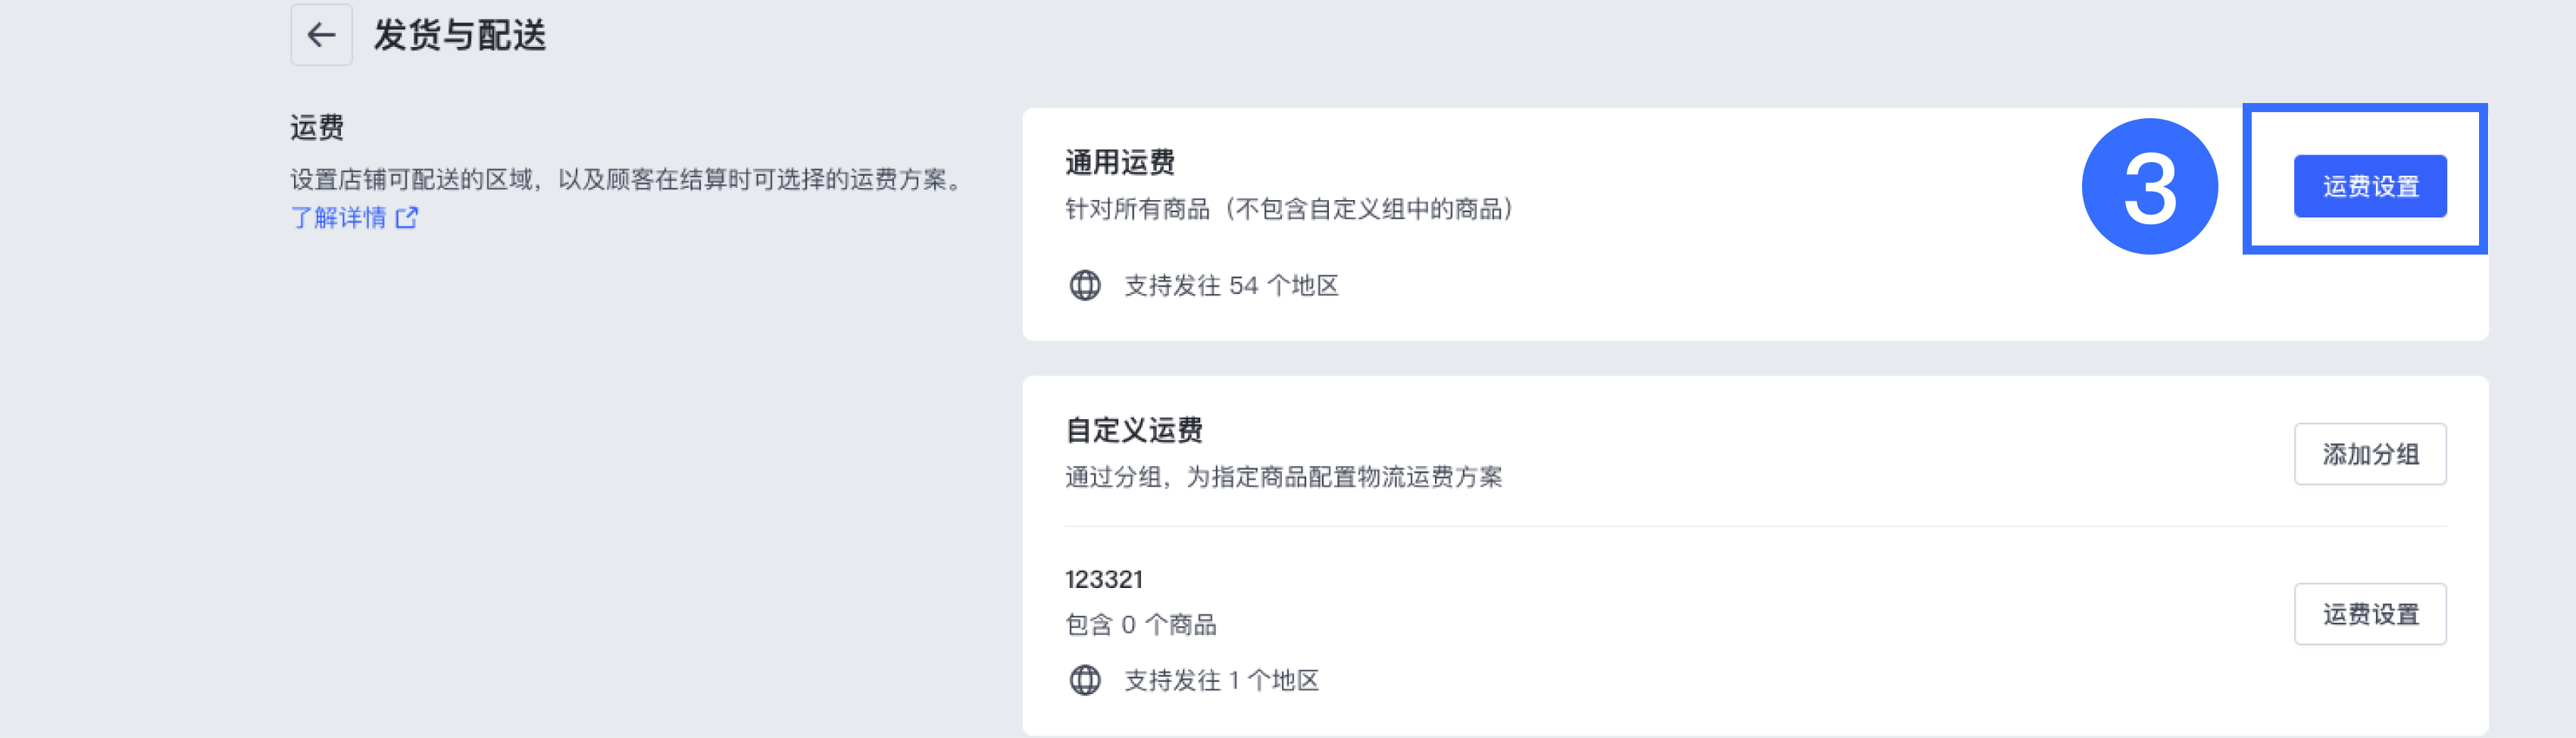Click the 针对所有商品 description line
Screen dimensions: 2576x738
(x=1288, y=209)
